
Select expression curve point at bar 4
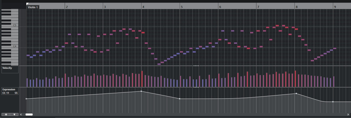point(141,91)
